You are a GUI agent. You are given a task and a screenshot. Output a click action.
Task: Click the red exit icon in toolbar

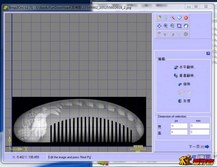point(186,18)
